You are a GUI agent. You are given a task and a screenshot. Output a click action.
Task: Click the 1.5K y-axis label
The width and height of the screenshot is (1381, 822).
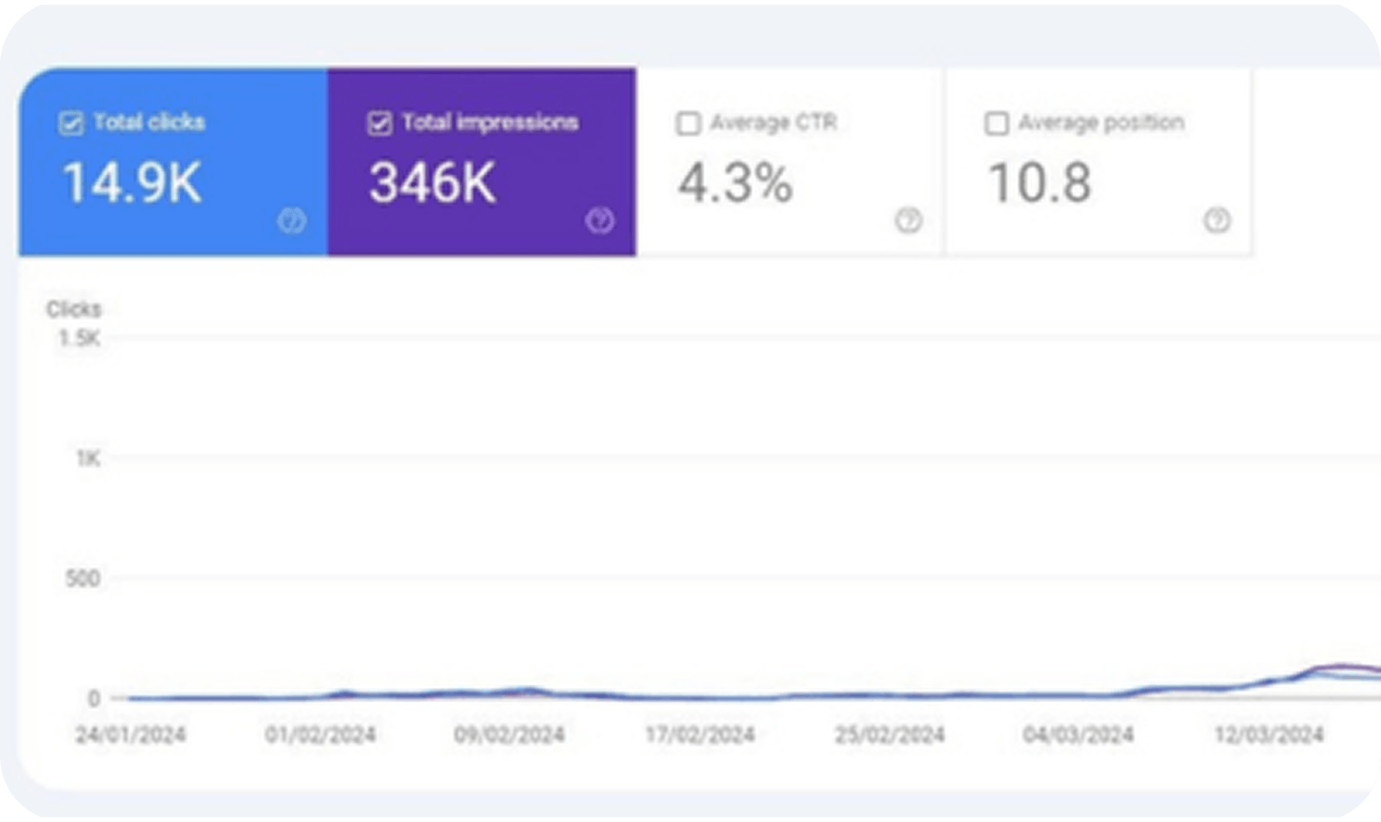[79, 339]
